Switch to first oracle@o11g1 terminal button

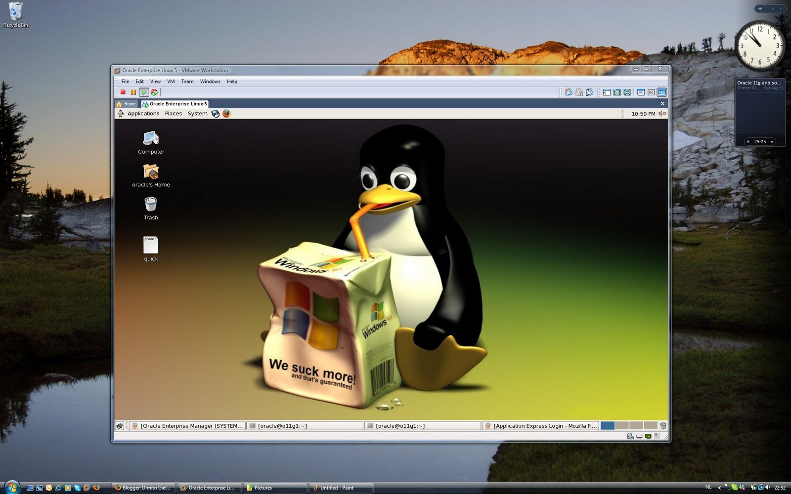[305, 426]
